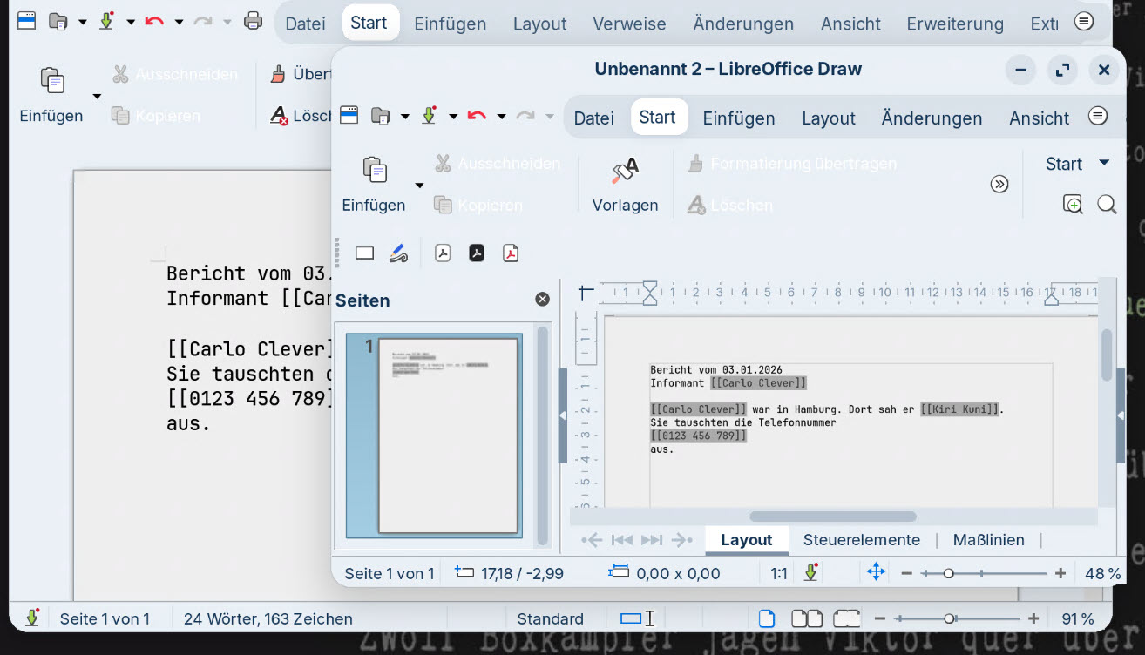Click the black PDF export icon
The height and width of the screenshot is (655, 1145).
click(477, 253)
